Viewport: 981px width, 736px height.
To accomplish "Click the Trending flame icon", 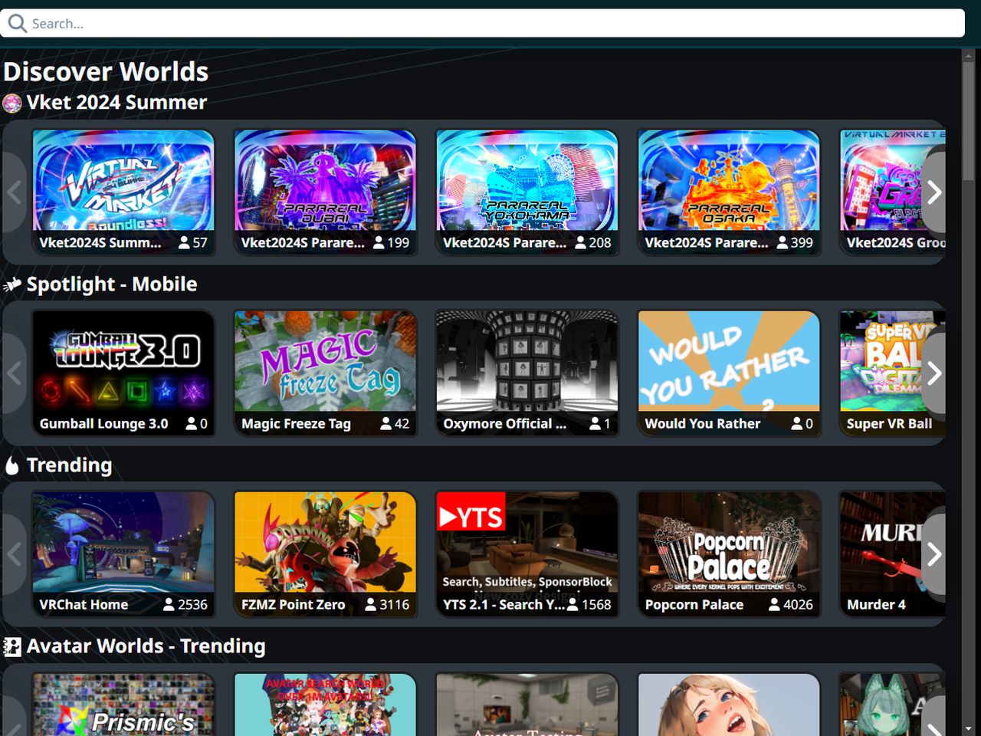I will pos(12,465).
